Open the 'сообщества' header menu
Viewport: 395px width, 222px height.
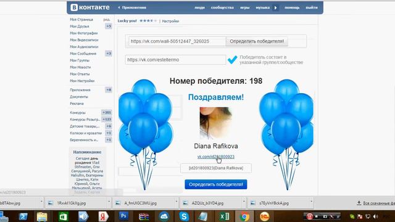point(222,7)
